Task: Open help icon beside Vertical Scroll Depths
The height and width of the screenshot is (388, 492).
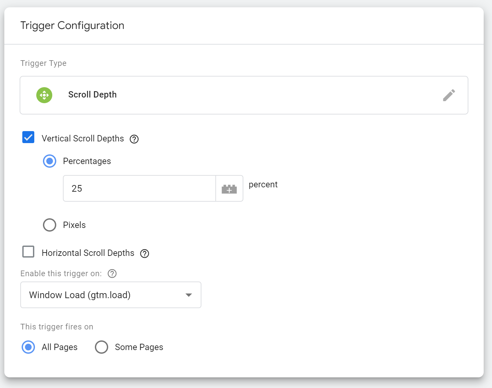Action: click(134, 139)
